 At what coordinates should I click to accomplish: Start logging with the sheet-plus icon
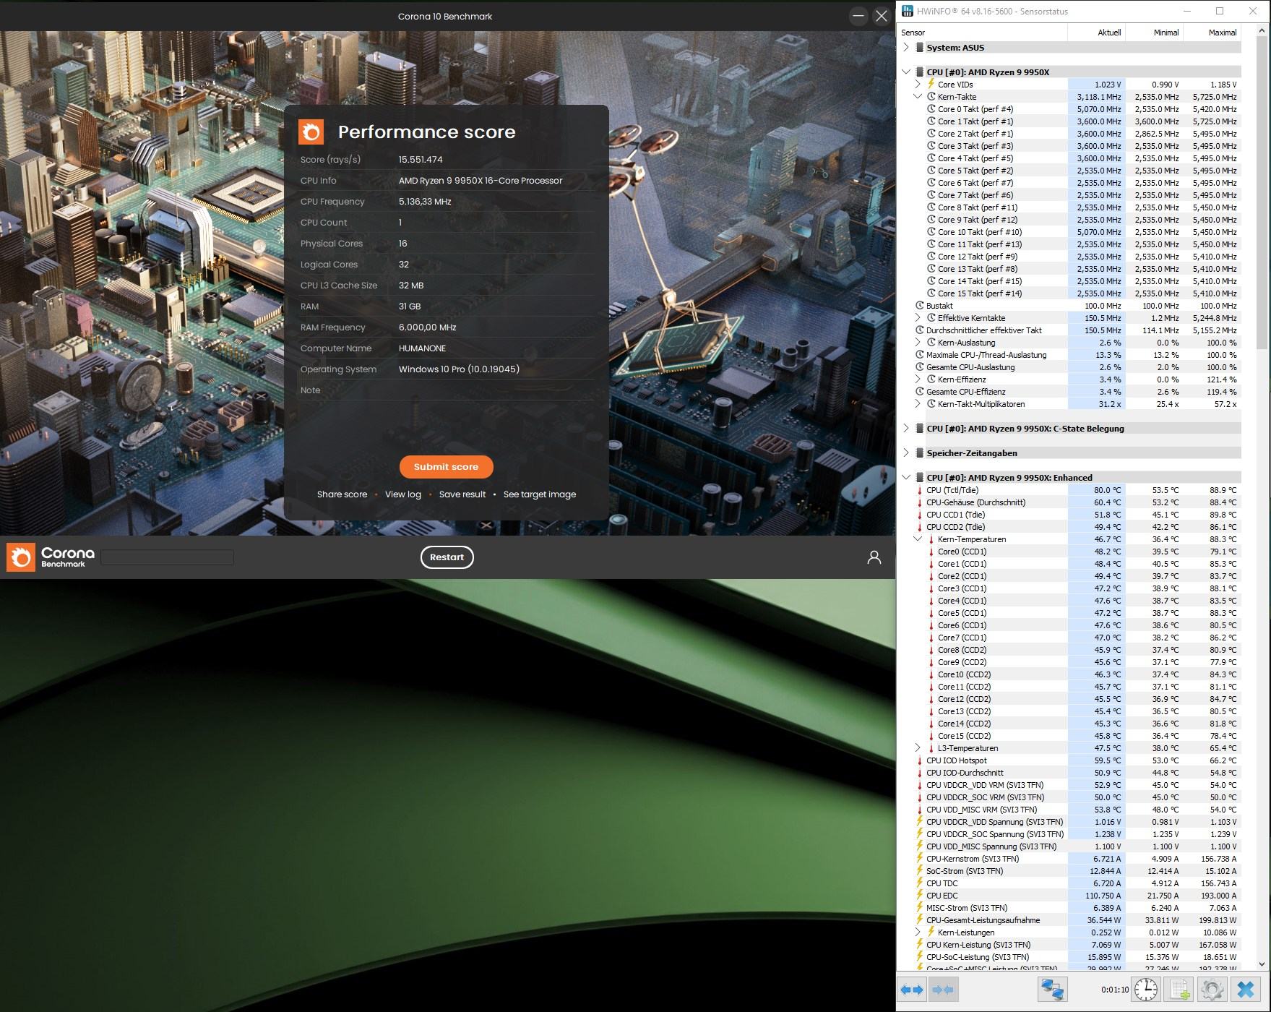tap(1180, 990)
